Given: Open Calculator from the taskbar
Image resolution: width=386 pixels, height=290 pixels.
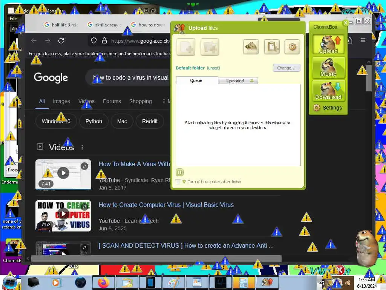Looking at the screenshot, I should (x=244, y=282).
